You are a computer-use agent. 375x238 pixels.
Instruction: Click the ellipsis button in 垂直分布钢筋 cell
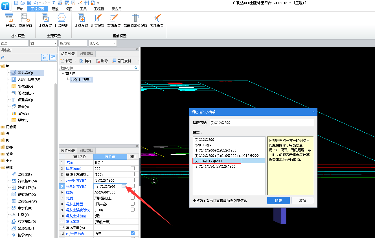pos(124,186)
